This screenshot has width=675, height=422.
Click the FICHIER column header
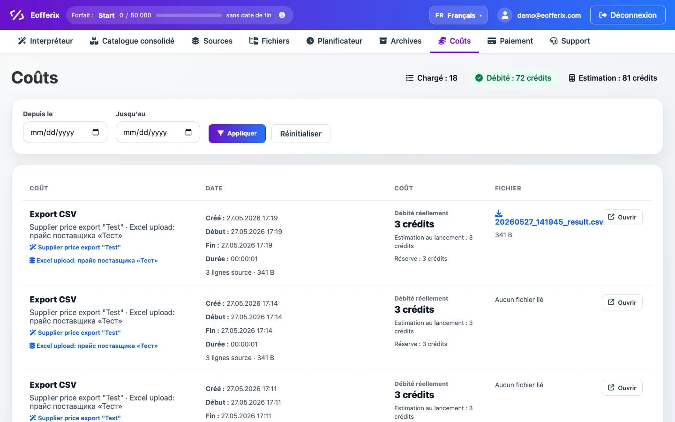(x=508, y=188)
